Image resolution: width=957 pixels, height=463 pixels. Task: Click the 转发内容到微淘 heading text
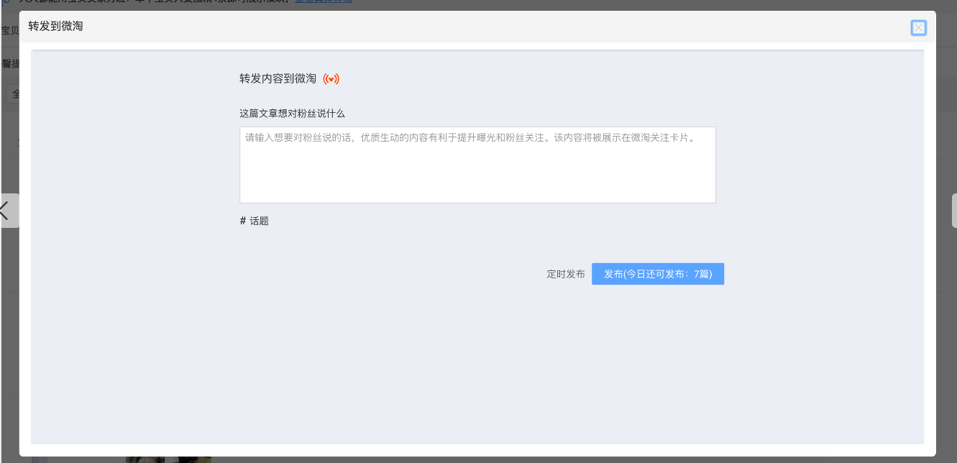click(x=278, y=79)
